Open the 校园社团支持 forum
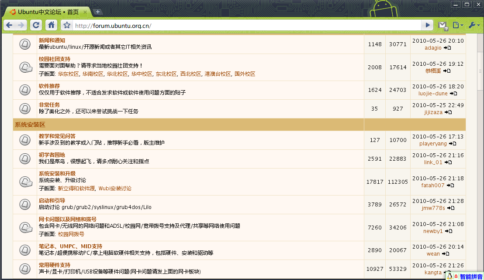This screenshot has width=484, height=280. pyautogui.click(x=55, y=59)
